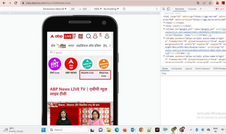This screenshot has height=134, width=226.
Task: Click the ABP News channel circle icon
Action: pos(71,64)
